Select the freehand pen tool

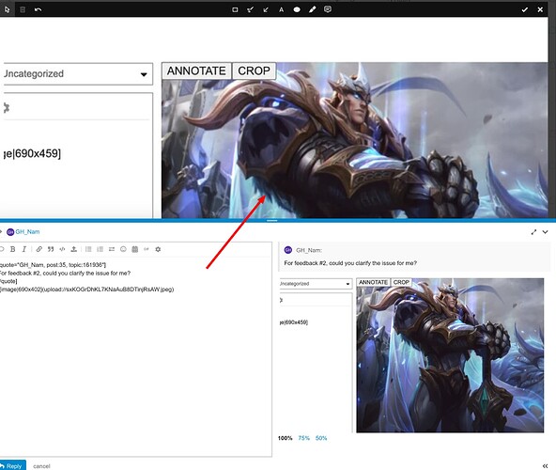pos(312,9)
